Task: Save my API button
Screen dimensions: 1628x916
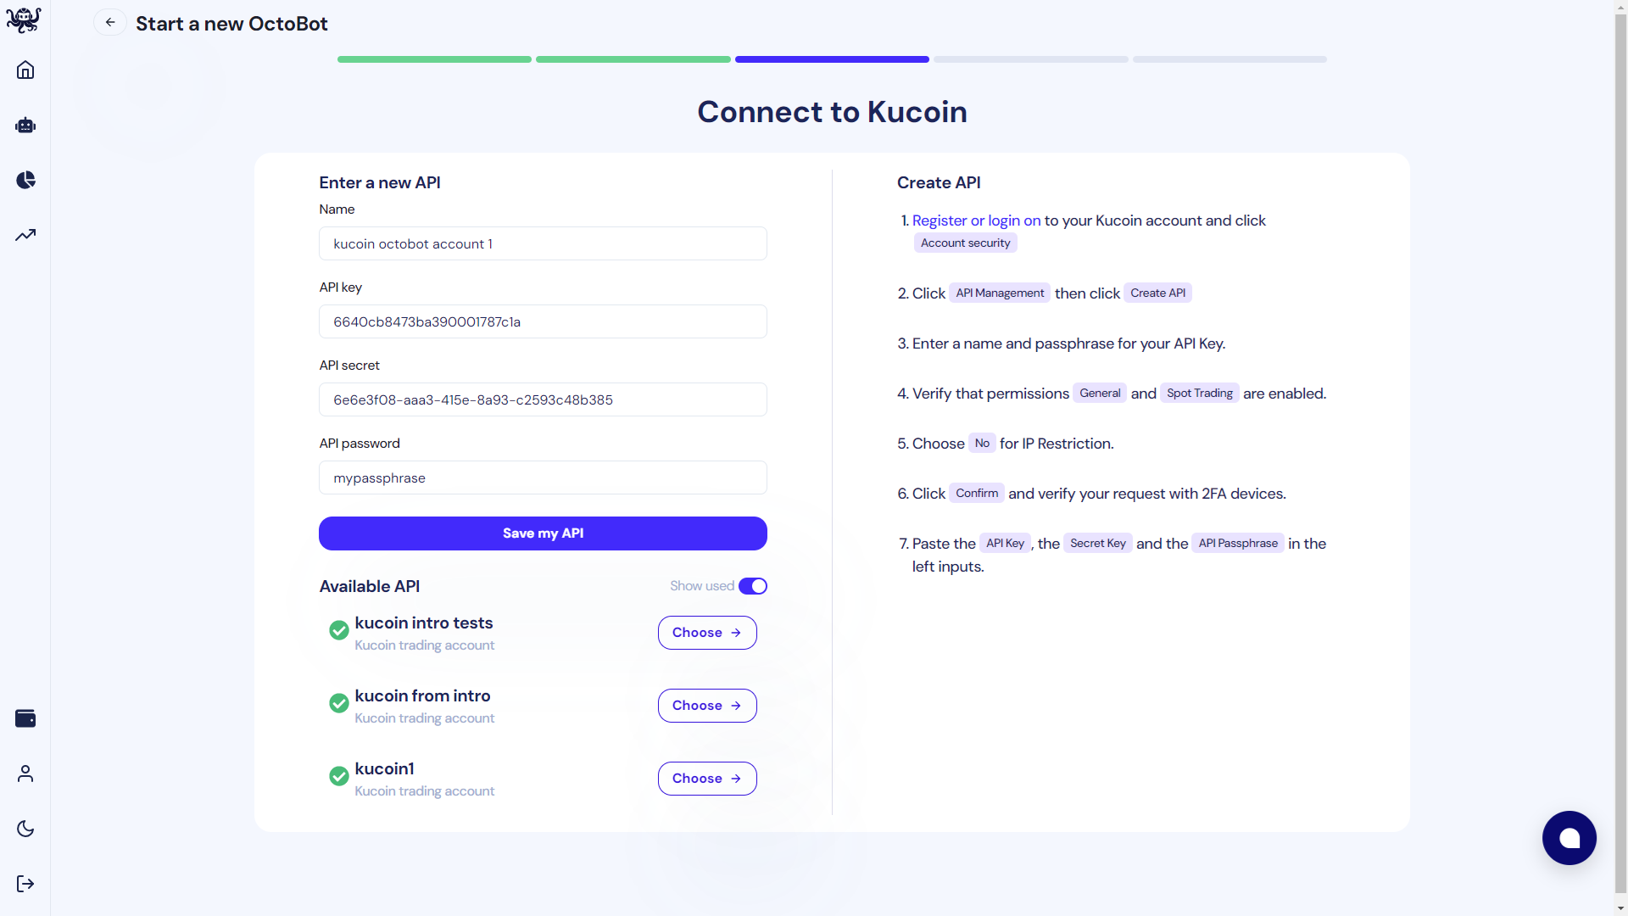Action: pyautogui.click(x=543, y=533)
